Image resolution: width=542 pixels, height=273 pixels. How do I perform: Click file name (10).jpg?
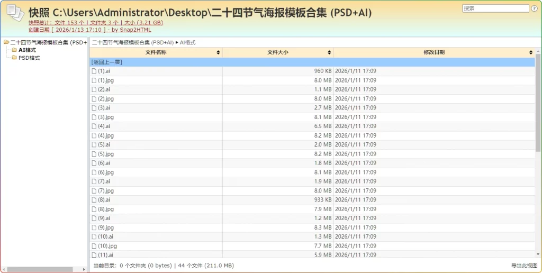[x=107, y=245]
